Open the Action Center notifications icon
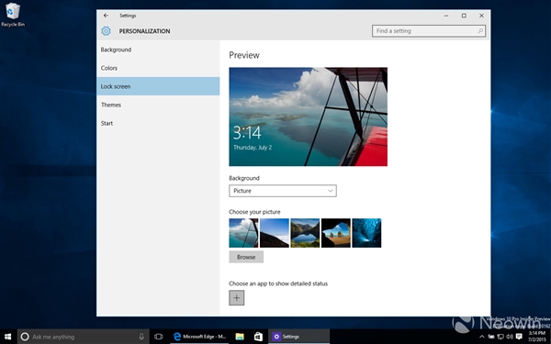 coord(519,337)
